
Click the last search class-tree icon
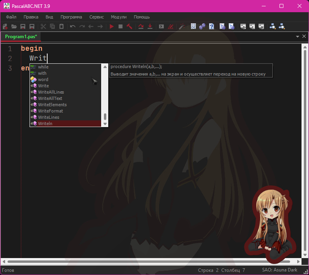(x=282, y=26)
